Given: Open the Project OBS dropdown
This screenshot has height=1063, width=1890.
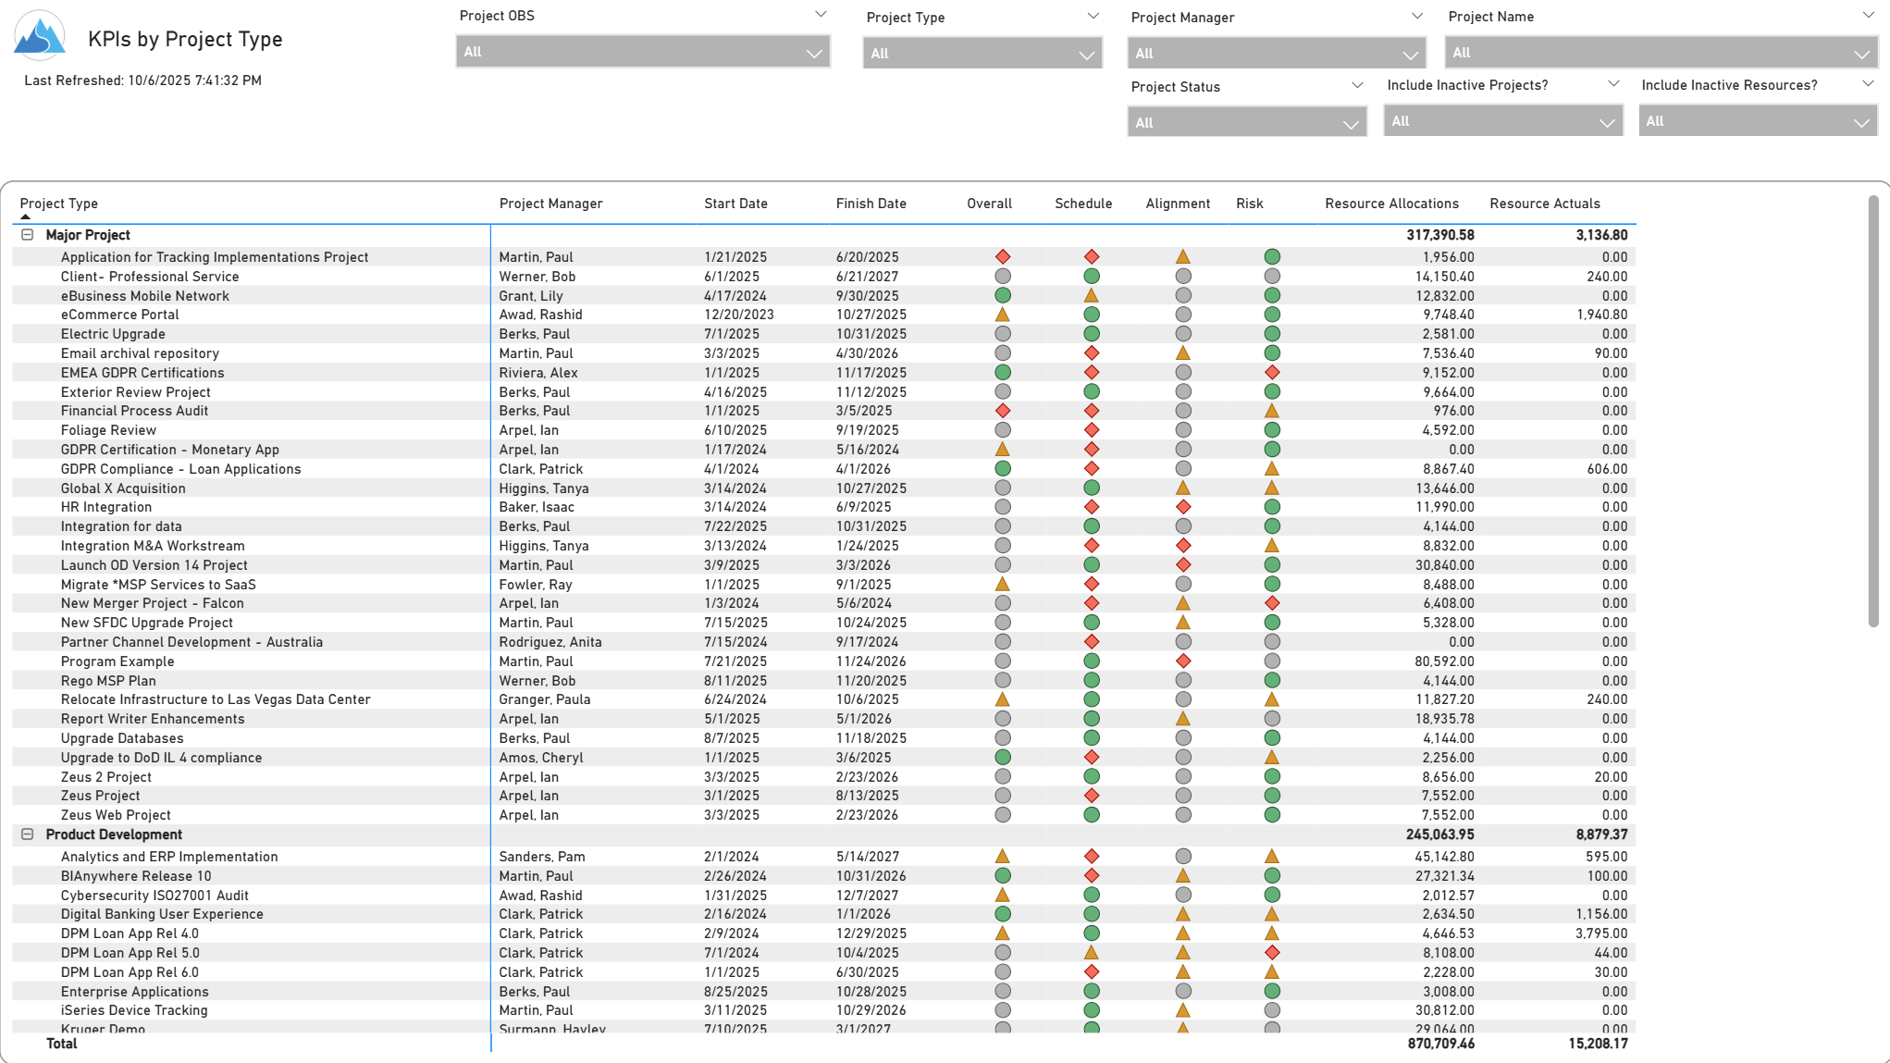Looking at the screenshot, I should click(642, 52).
